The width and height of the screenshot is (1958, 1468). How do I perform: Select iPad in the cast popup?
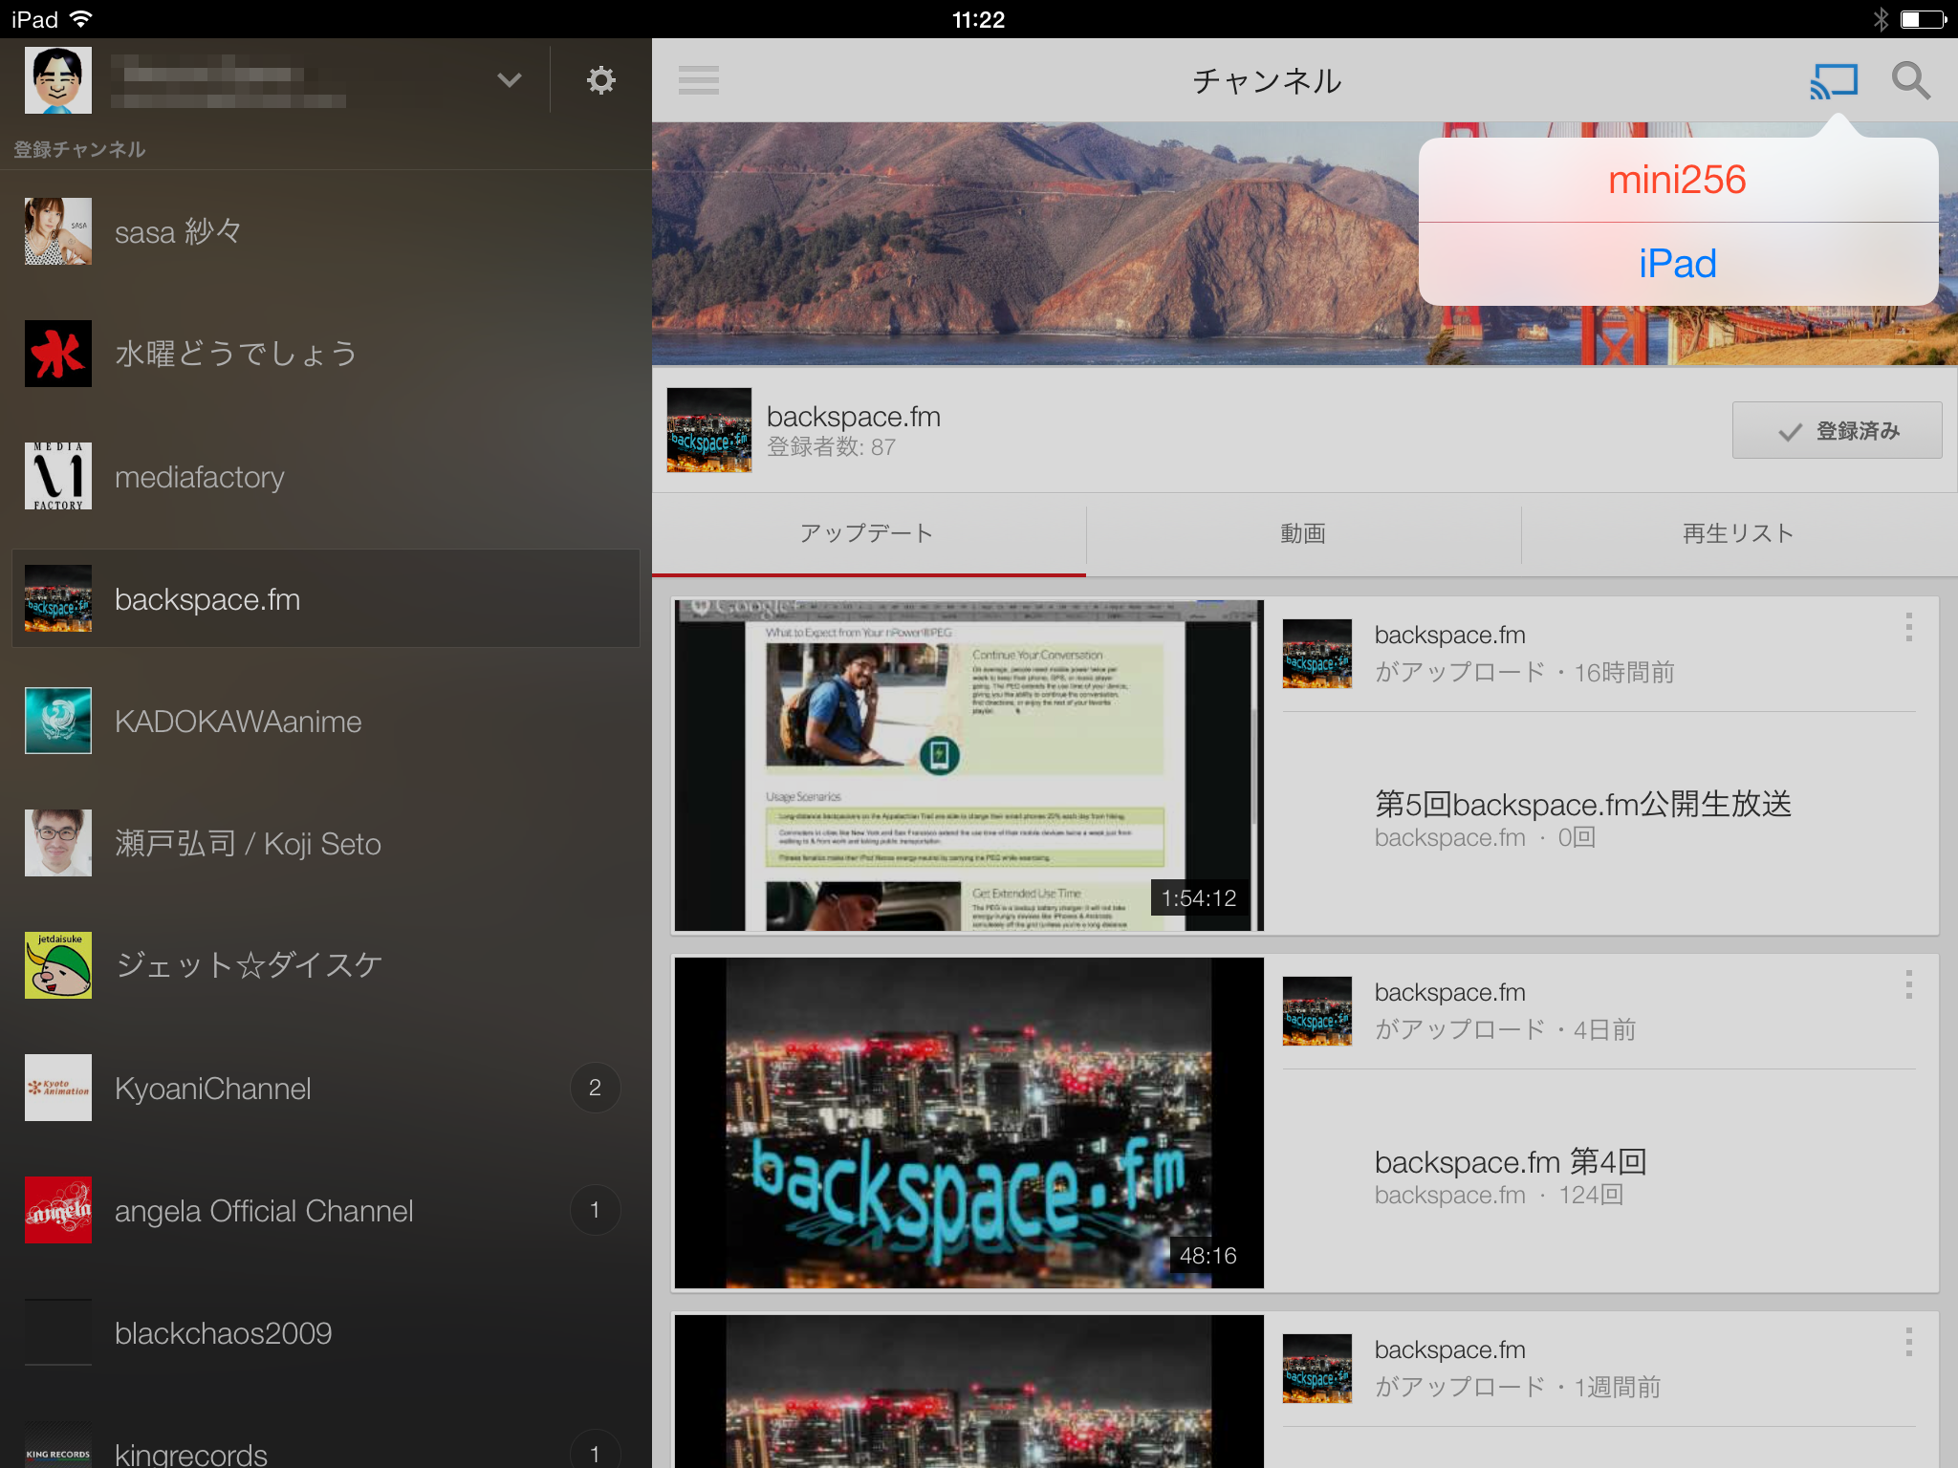[x=1678, y=264]
